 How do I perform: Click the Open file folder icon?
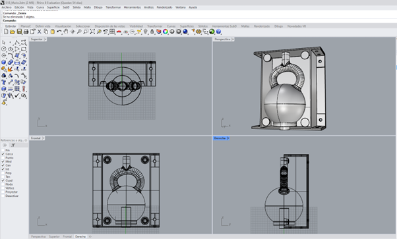(x=13, y=32)
